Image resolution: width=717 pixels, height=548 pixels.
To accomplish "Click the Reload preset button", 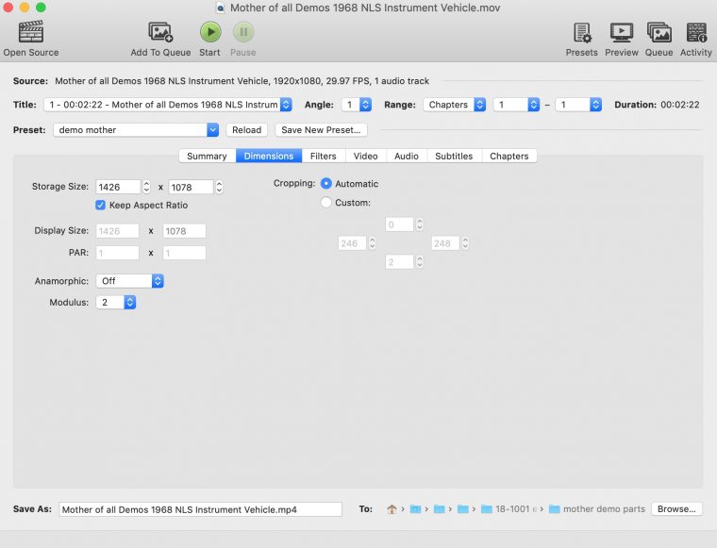I will 247,130.
